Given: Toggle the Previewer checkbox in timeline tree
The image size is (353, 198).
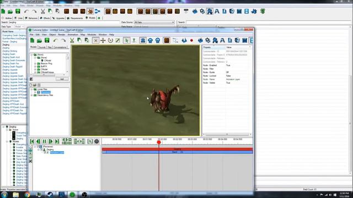Looking at the screenshot, I should [x=38, y=147].
